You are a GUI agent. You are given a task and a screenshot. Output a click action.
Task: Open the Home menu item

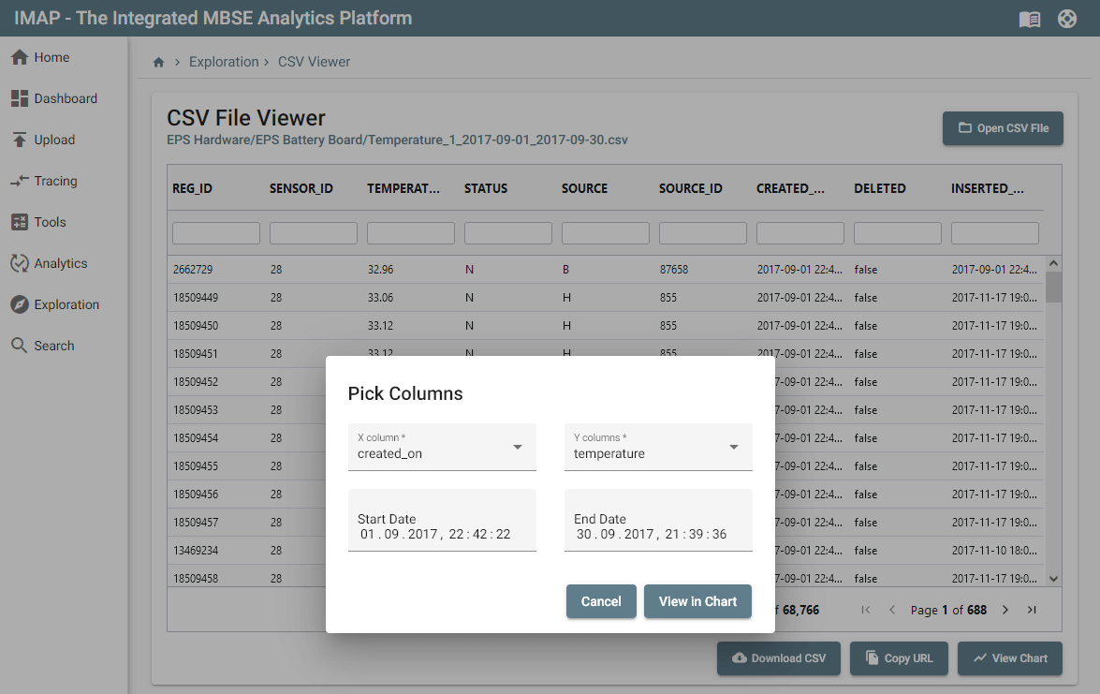tap(51, 57)
